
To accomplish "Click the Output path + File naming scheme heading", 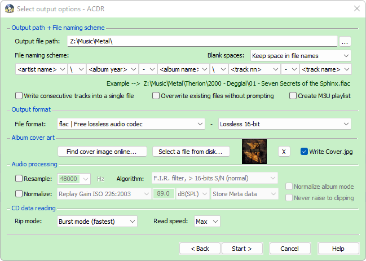I will tap(58, 28).
